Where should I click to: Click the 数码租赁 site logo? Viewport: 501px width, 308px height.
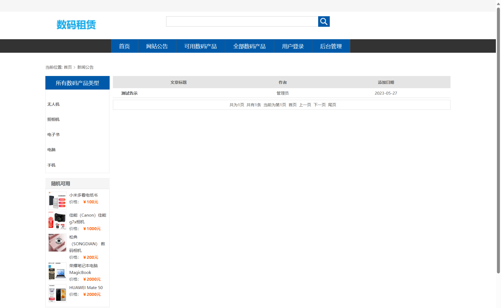coord(76,25)
